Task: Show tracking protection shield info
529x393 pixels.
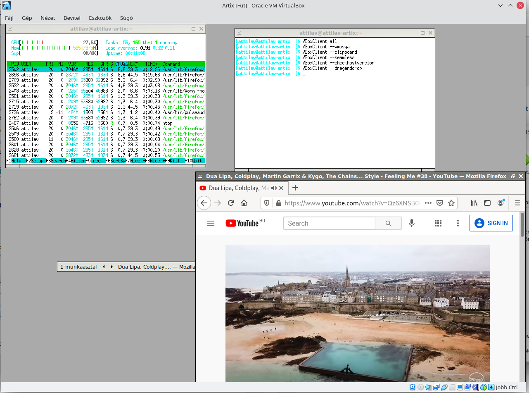Action: pyautogui.click(x=267, y=203)
